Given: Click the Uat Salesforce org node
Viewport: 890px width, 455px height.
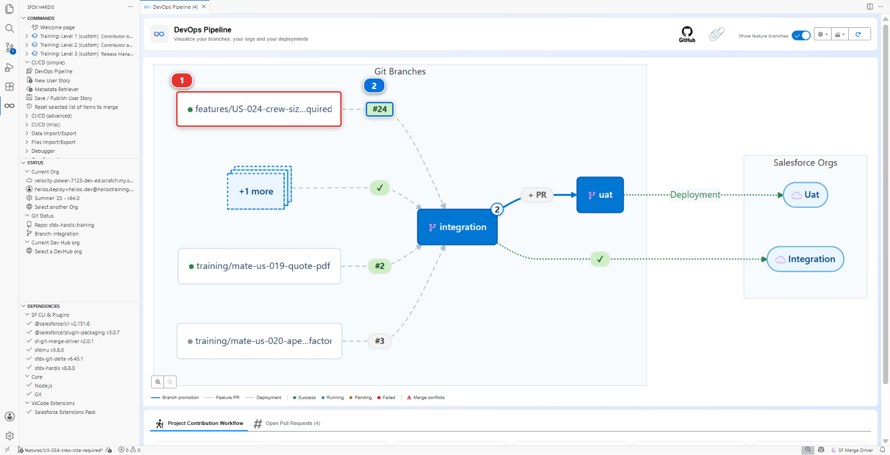Looking at the screenshot, I should [x=805, y=195].
